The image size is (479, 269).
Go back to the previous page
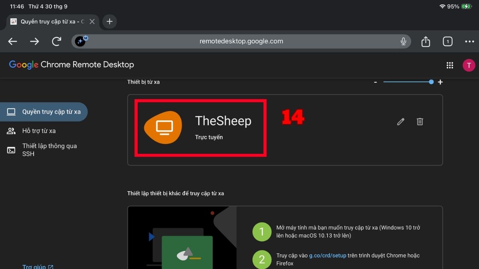[13, 41]
